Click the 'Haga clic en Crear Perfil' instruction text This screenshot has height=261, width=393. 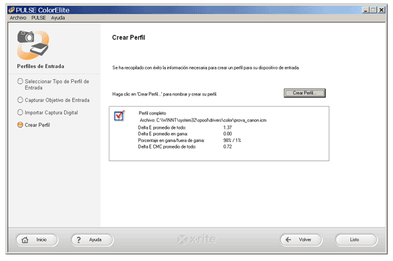[x=164, y=94]
